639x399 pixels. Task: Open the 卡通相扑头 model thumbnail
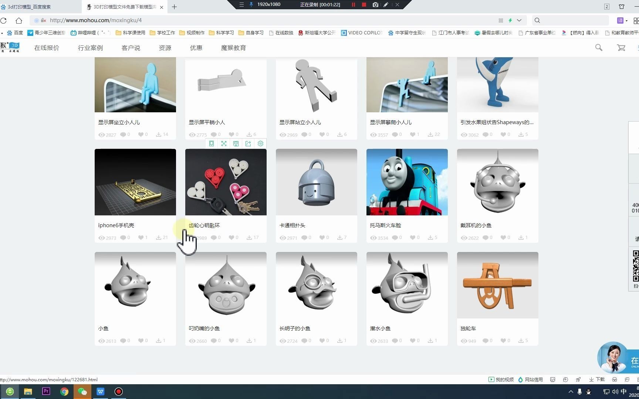pyautogui.click(x=317, y=182)
